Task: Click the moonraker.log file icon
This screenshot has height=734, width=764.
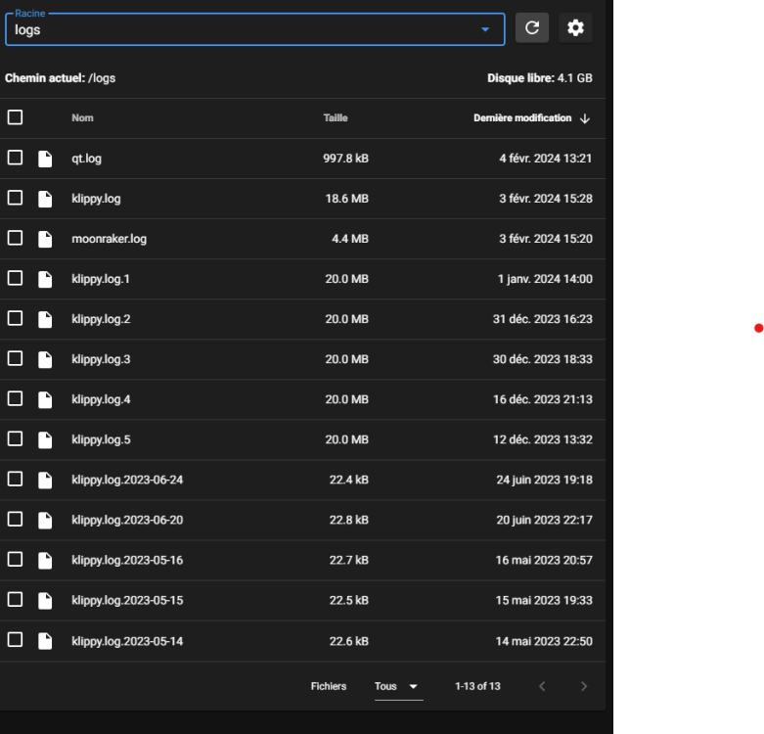Action: click(45, 240)
